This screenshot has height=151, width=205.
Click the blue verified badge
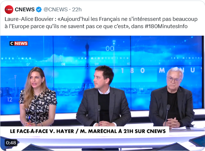[39, 10]
